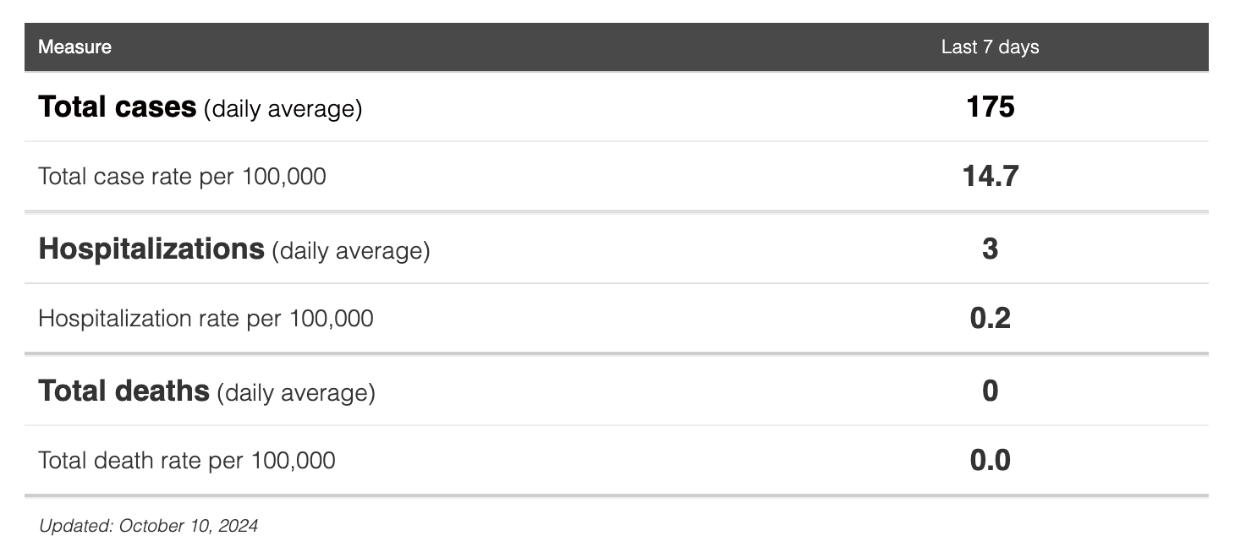Select the hospitalizations daily average value 3
Screen dimensions: 1235x558
tap(990, 249)
